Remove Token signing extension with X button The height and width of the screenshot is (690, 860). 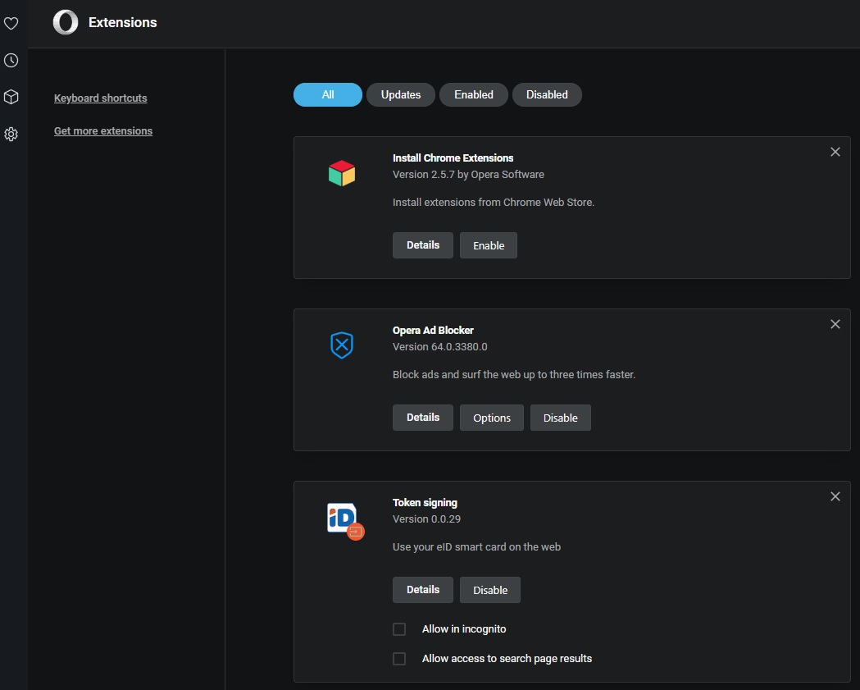835,496
